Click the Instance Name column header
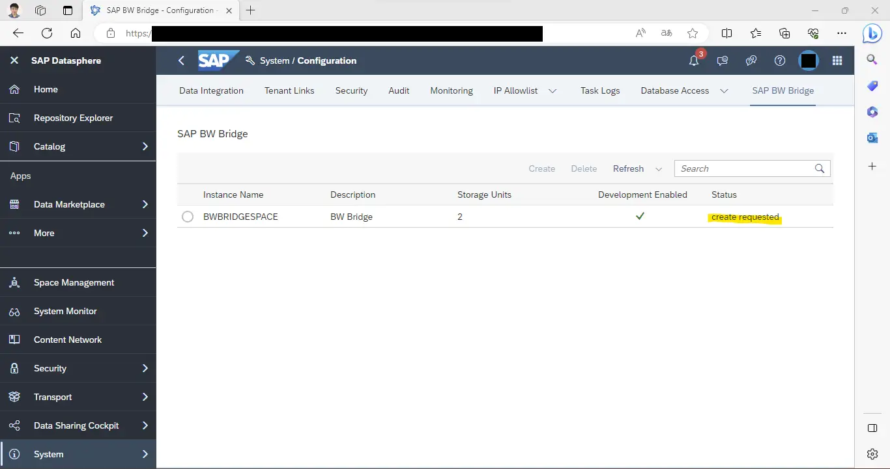This screenshot has width=890, height=469. coord(233,194)
